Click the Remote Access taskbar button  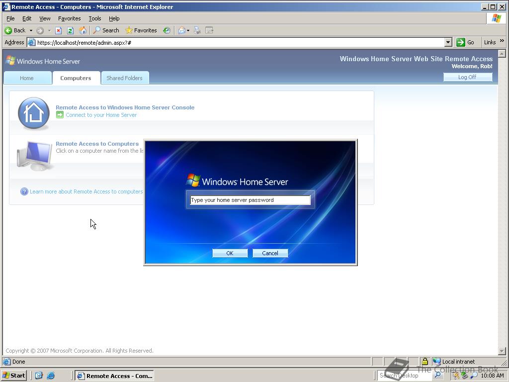[x=115, y=376]
